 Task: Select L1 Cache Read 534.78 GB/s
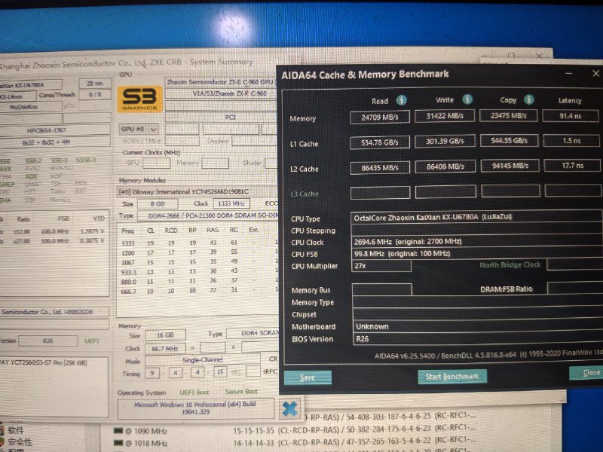(380, 142)
